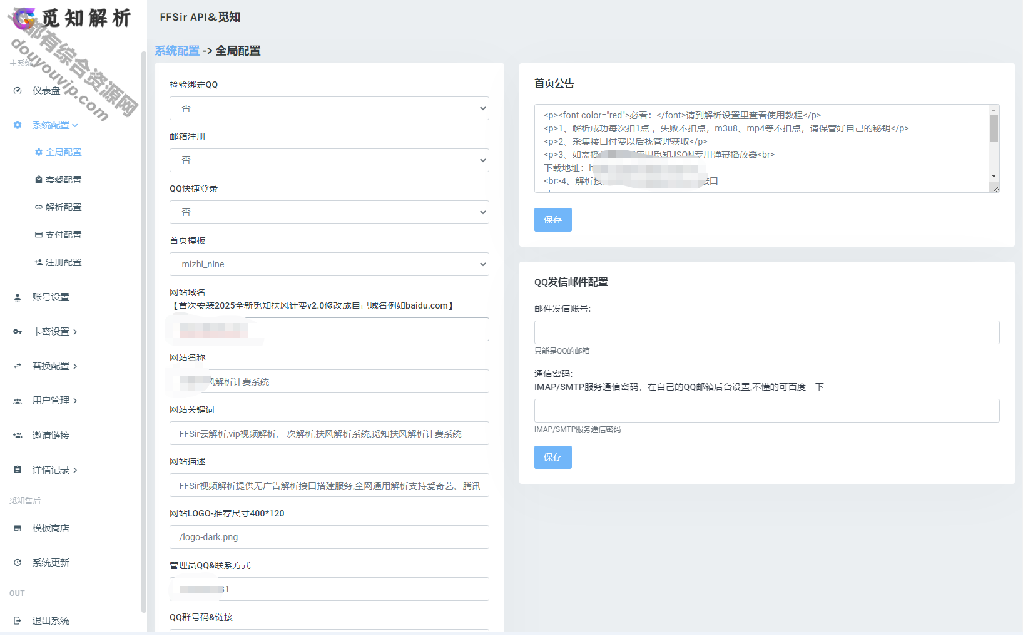This screenshot has width=1023, height=636.
Task: Click the 网站名称 input field
Action: click(329, 381)
